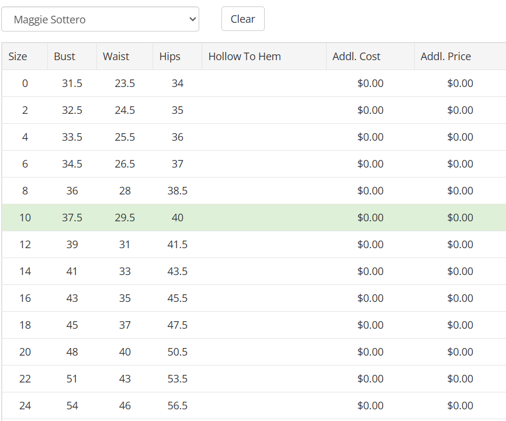Click Addl. Price cell for size 16
Image resolution: width=506 pixels, height=421 pixels.
[x=460, y=298]
